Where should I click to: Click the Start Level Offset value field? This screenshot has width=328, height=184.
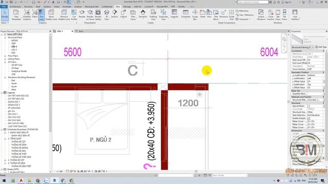pos(316,60)
